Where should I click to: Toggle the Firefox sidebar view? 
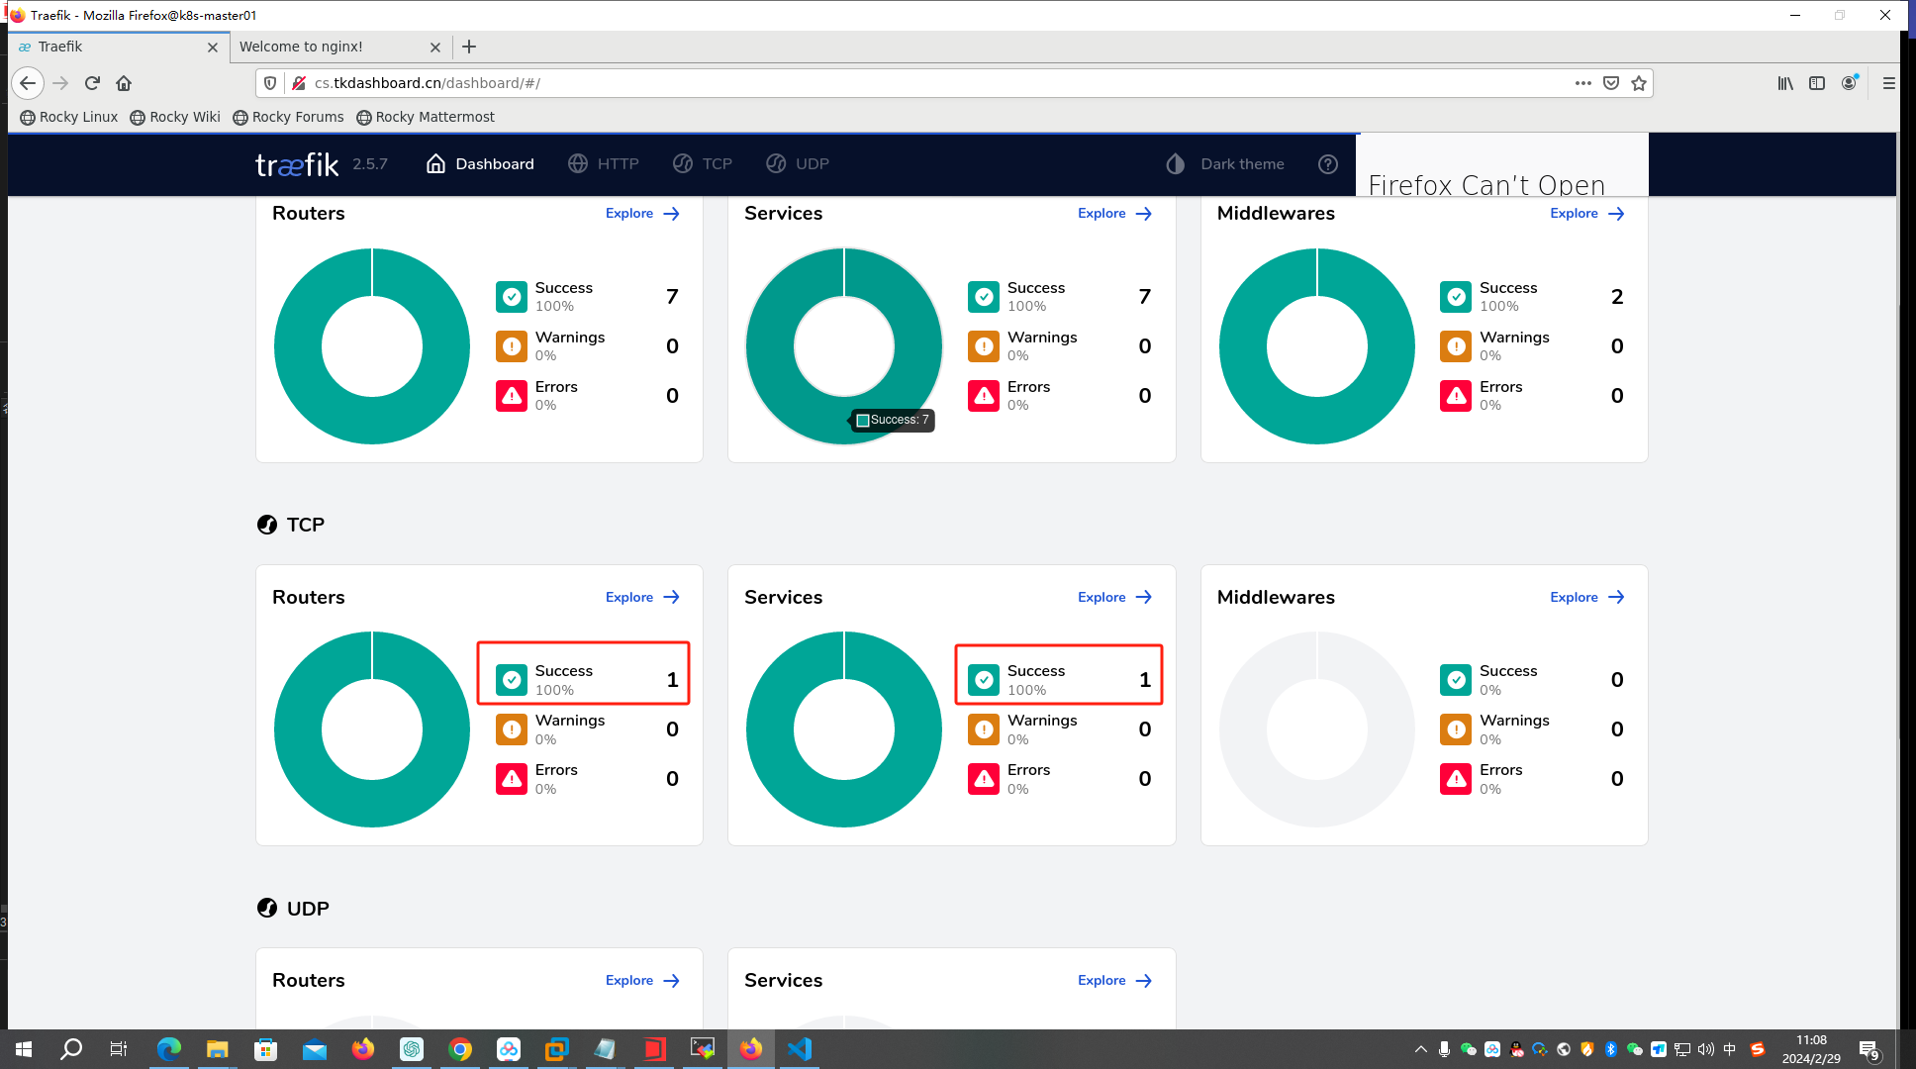[1817, 83]
